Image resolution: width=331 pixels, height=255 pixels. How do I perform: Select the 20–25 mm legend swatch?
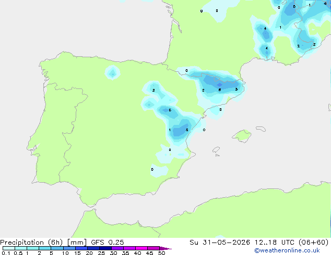[93, 248]
